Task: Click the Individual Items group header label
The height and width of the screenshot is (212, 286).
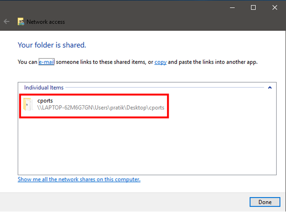Action: click(44, 88)
